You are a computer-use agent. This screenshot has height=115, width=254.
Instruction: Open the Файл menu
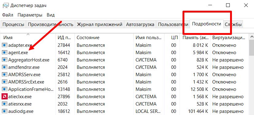[8, 15]
